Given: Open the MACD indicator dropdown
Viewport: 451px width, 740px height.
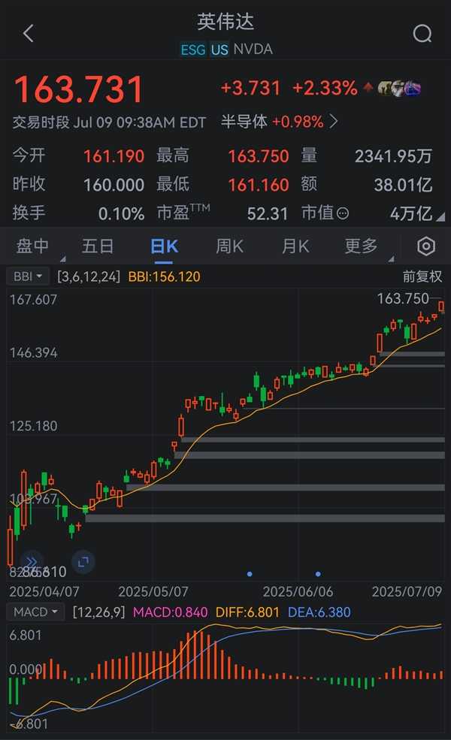Looking at the screenshot, I should point(35,612).
